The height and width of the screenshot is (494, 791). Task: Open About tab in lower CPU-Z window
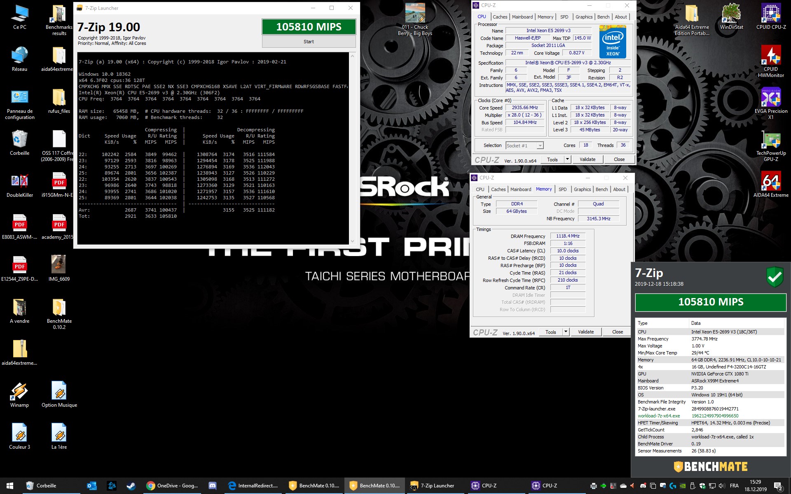619,189
